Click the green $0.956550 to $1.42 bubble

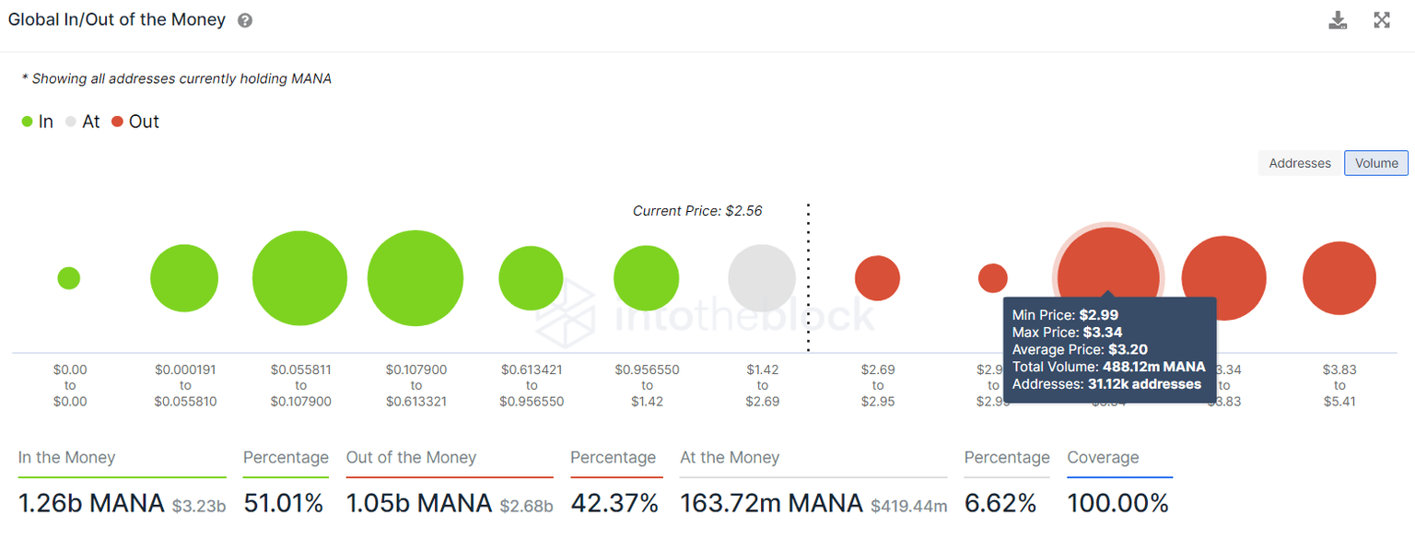coord(647,278)
